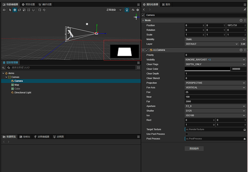This screenshot has height=172, width=248.
Task: Click the Edit button beside Layer
Action: 243,44
